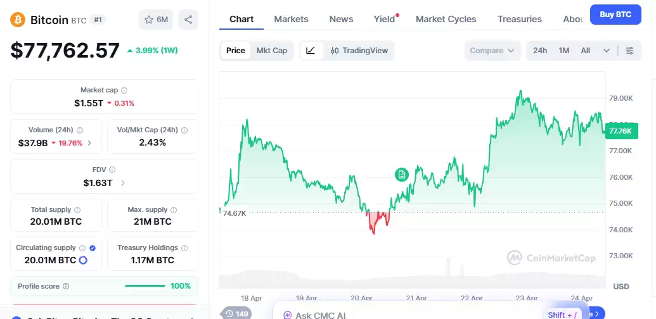Screen dimensions: 656x319
Task: Click the Circulating supply verified badge
Action: coord(93,248)
